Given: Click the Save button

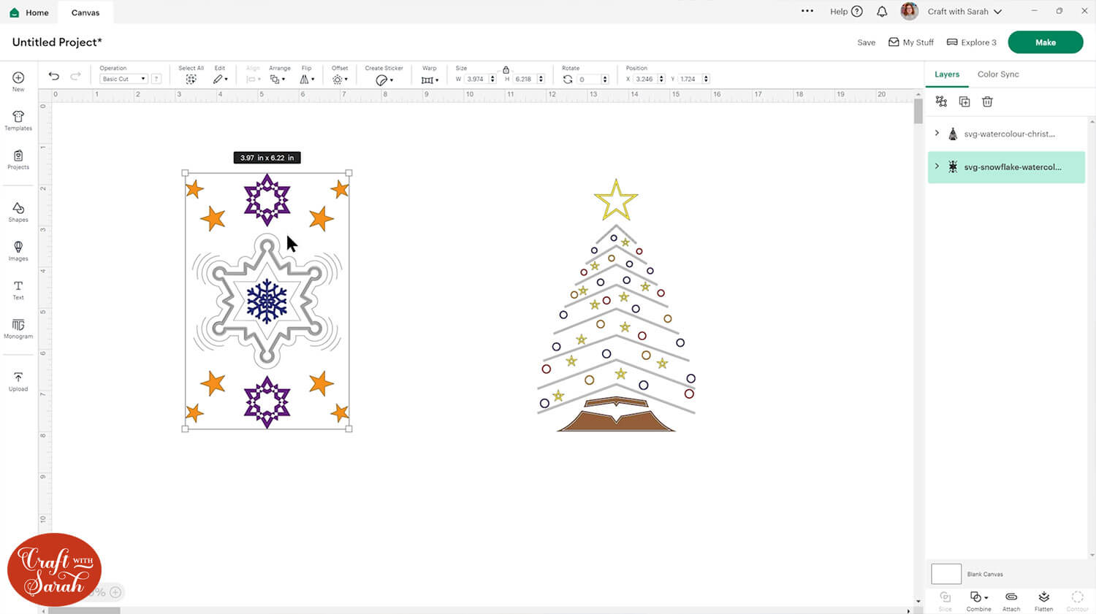Looking at the screenshot, I should (866, 42).
